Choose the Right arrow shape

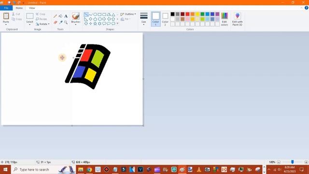104,19
